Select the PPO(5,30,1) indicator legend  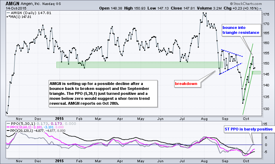point(43,123)
